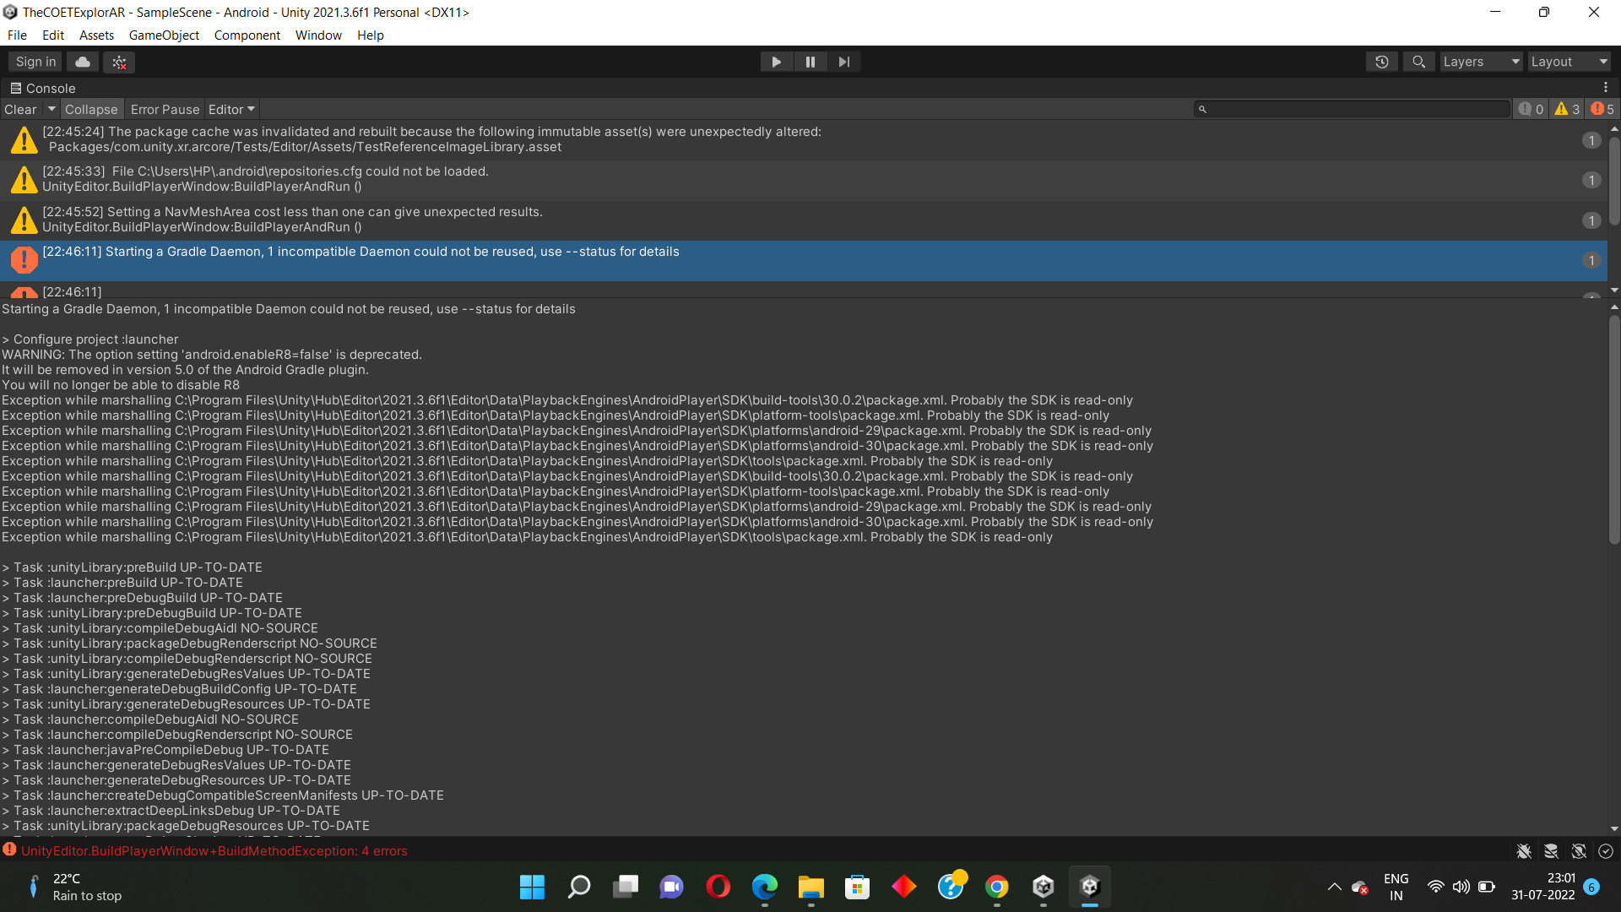Open the Editor dropdown in the Console

pyautogui.click(x=231, y=110)
